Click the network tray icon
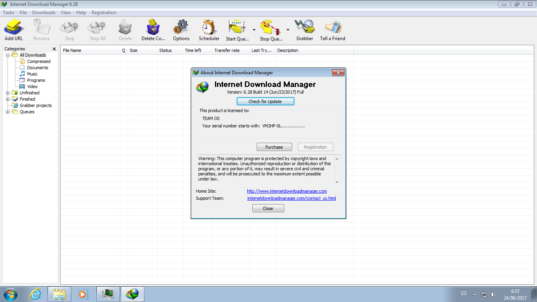The height and width of the screenshot is (302, 537). pyautogui.click(x=484, y=294)
